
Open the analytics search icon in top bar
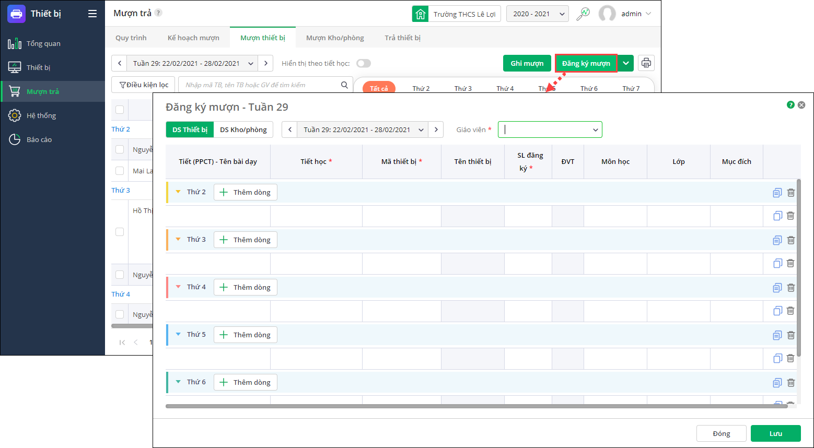tap(583, 14)
